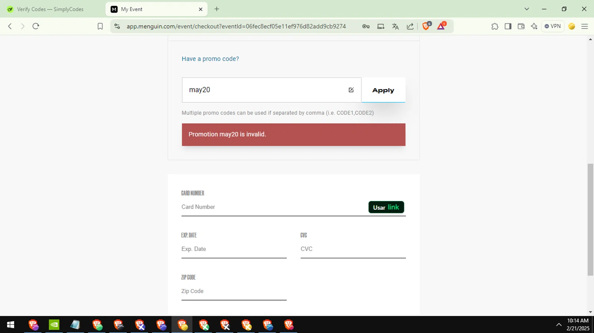
Task: Reload the checkout page
Action: [x=36, y=26]
